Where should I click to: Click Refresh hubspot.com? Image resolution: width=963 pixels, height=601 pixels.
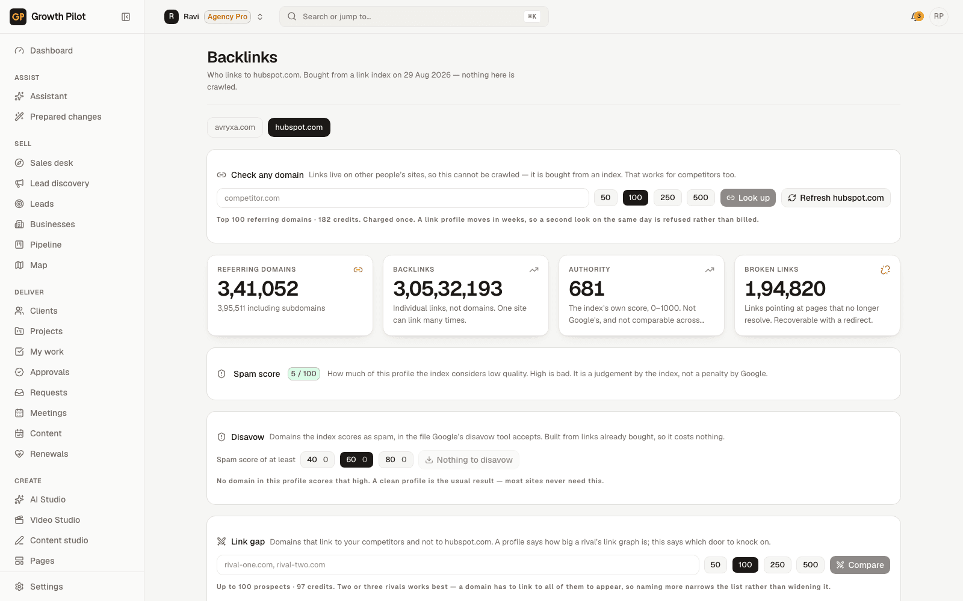coord(836,198)
